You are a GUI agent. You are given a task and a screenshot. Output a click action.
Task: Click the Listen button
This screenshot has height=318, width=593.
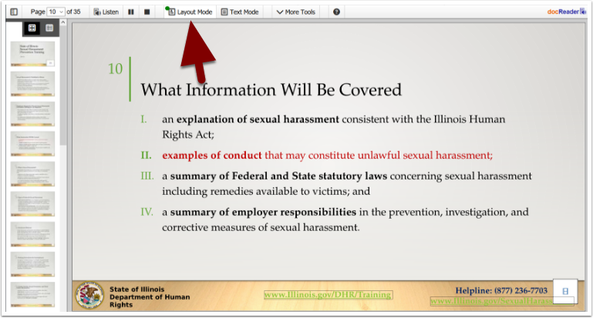(106, 12)
